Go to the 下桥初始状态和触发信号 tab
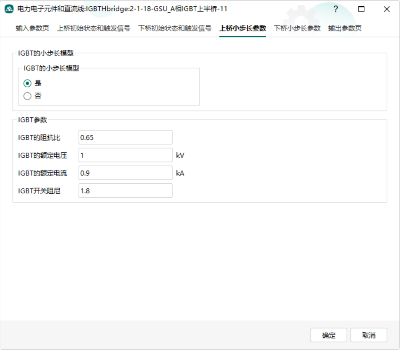This screenshot has width=400, height=350. tap(175, 28)
